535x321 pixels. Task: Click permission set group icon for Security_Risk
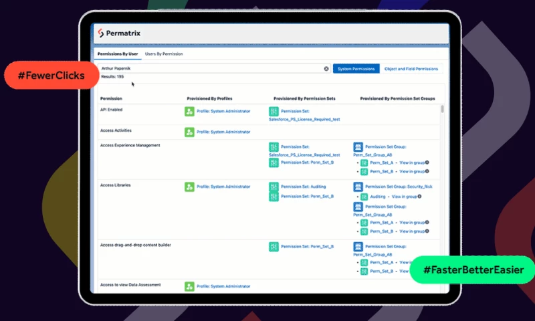coord(358,187)
